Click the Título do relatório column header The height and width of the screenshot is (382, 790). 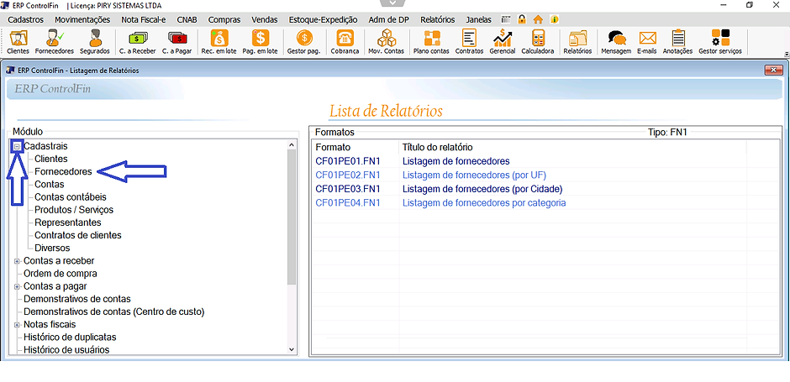click(572, 148)
